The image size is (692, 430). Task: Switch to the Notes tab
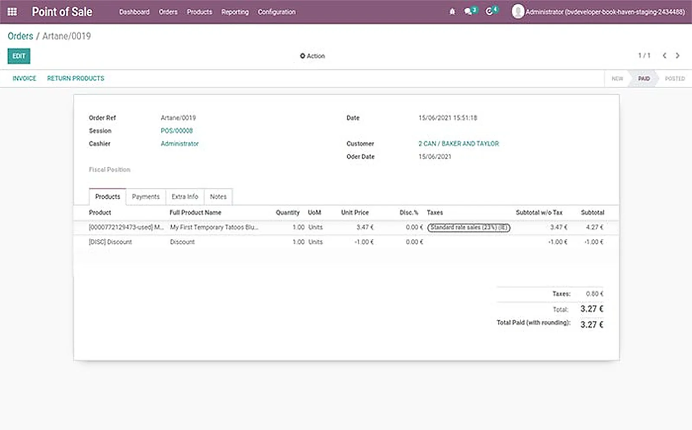click(218, 196)
